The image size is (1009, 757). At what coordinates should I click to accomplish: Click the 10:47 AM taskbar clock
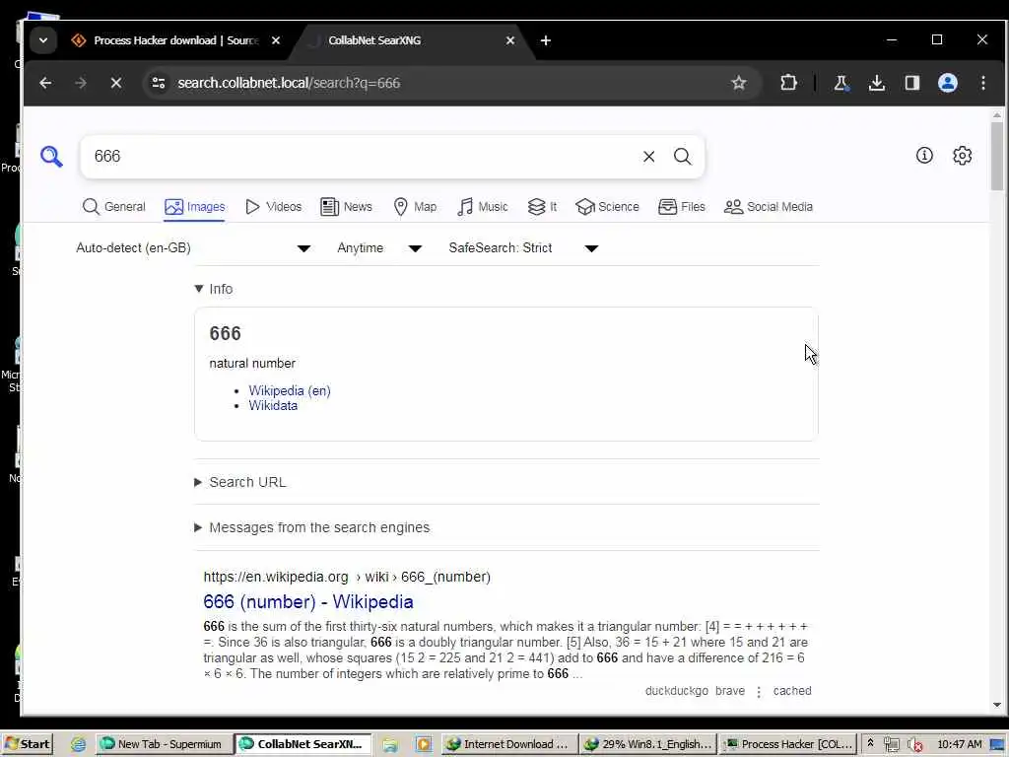[960, 744]
